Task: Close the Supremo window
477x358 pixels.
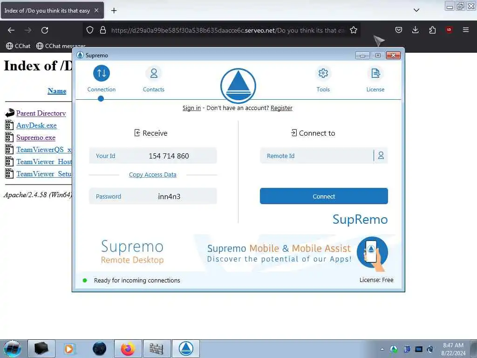Action: coord(393,55)
